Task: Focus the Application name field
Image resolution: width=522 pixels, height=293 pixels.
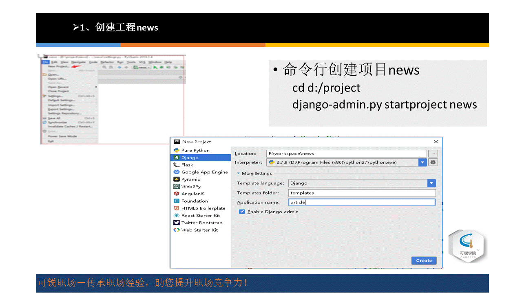Action: [362, 202]
